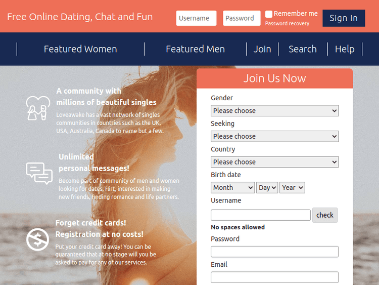Click the username check button

pyautogui.click(x=325, y=215)
